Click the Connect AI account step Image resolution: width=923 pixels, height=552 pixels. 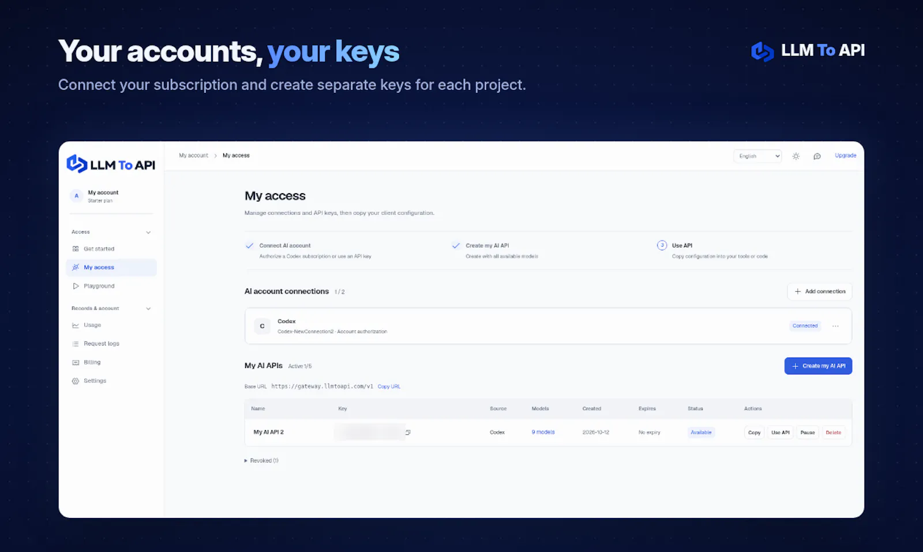[x=309, y=250]
